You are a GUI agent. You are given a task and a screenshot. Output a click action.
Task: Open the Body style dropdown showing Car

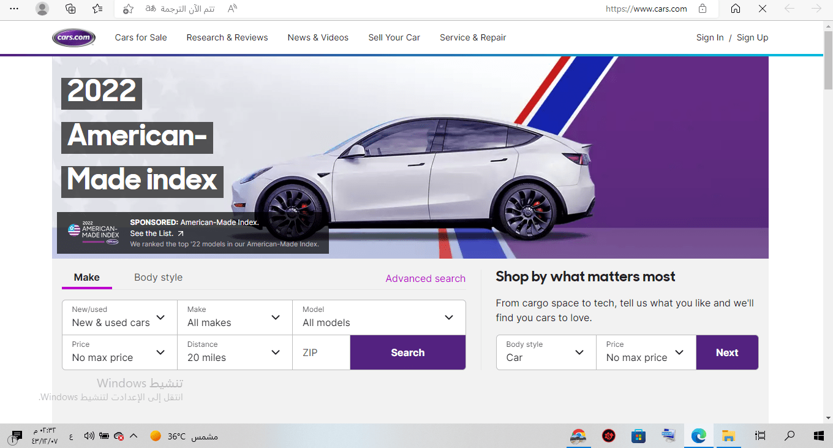[546, 352]
